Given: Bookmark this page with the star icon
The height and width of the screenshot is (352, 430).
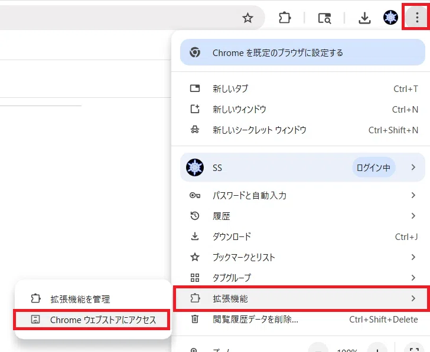Looking at the screenshot, I should pyautogui.click(x=247, y=18).
